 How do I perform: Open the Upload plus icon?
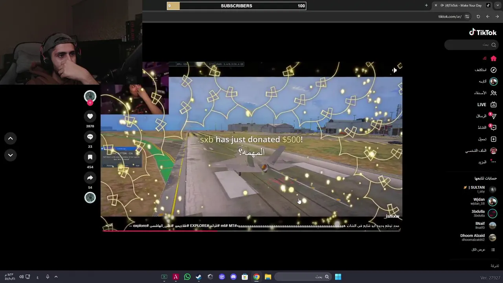pyautogui.click(x=493, y=139)
